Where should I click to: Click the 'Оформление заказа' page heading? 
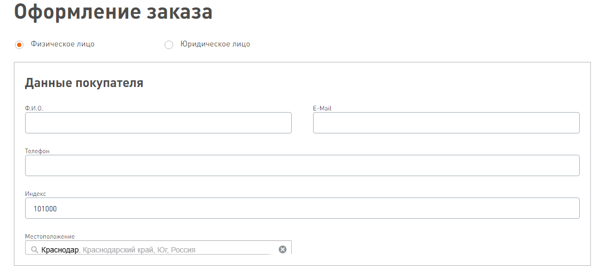pos(113,13)
